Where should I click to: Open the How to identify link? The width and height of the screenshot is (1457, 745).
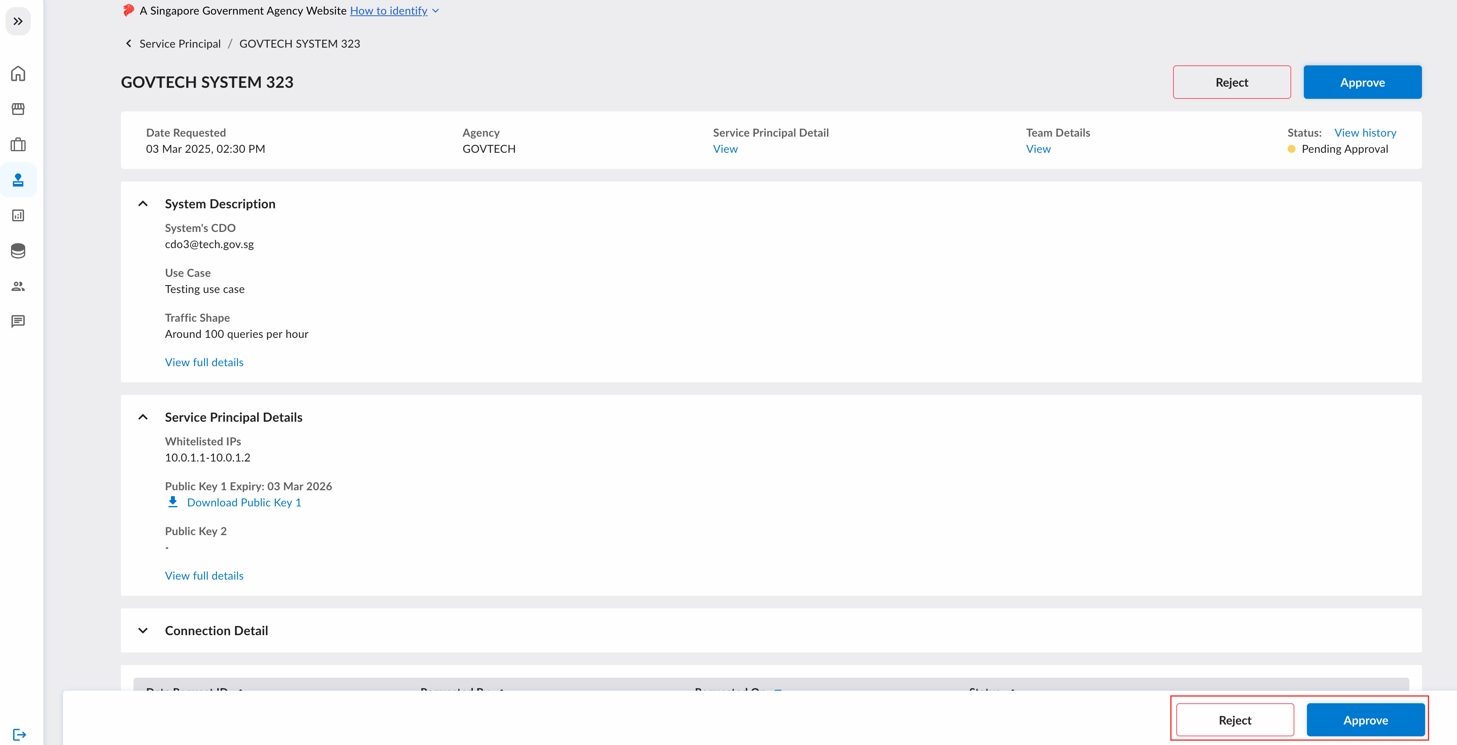[x=389, y=11]
